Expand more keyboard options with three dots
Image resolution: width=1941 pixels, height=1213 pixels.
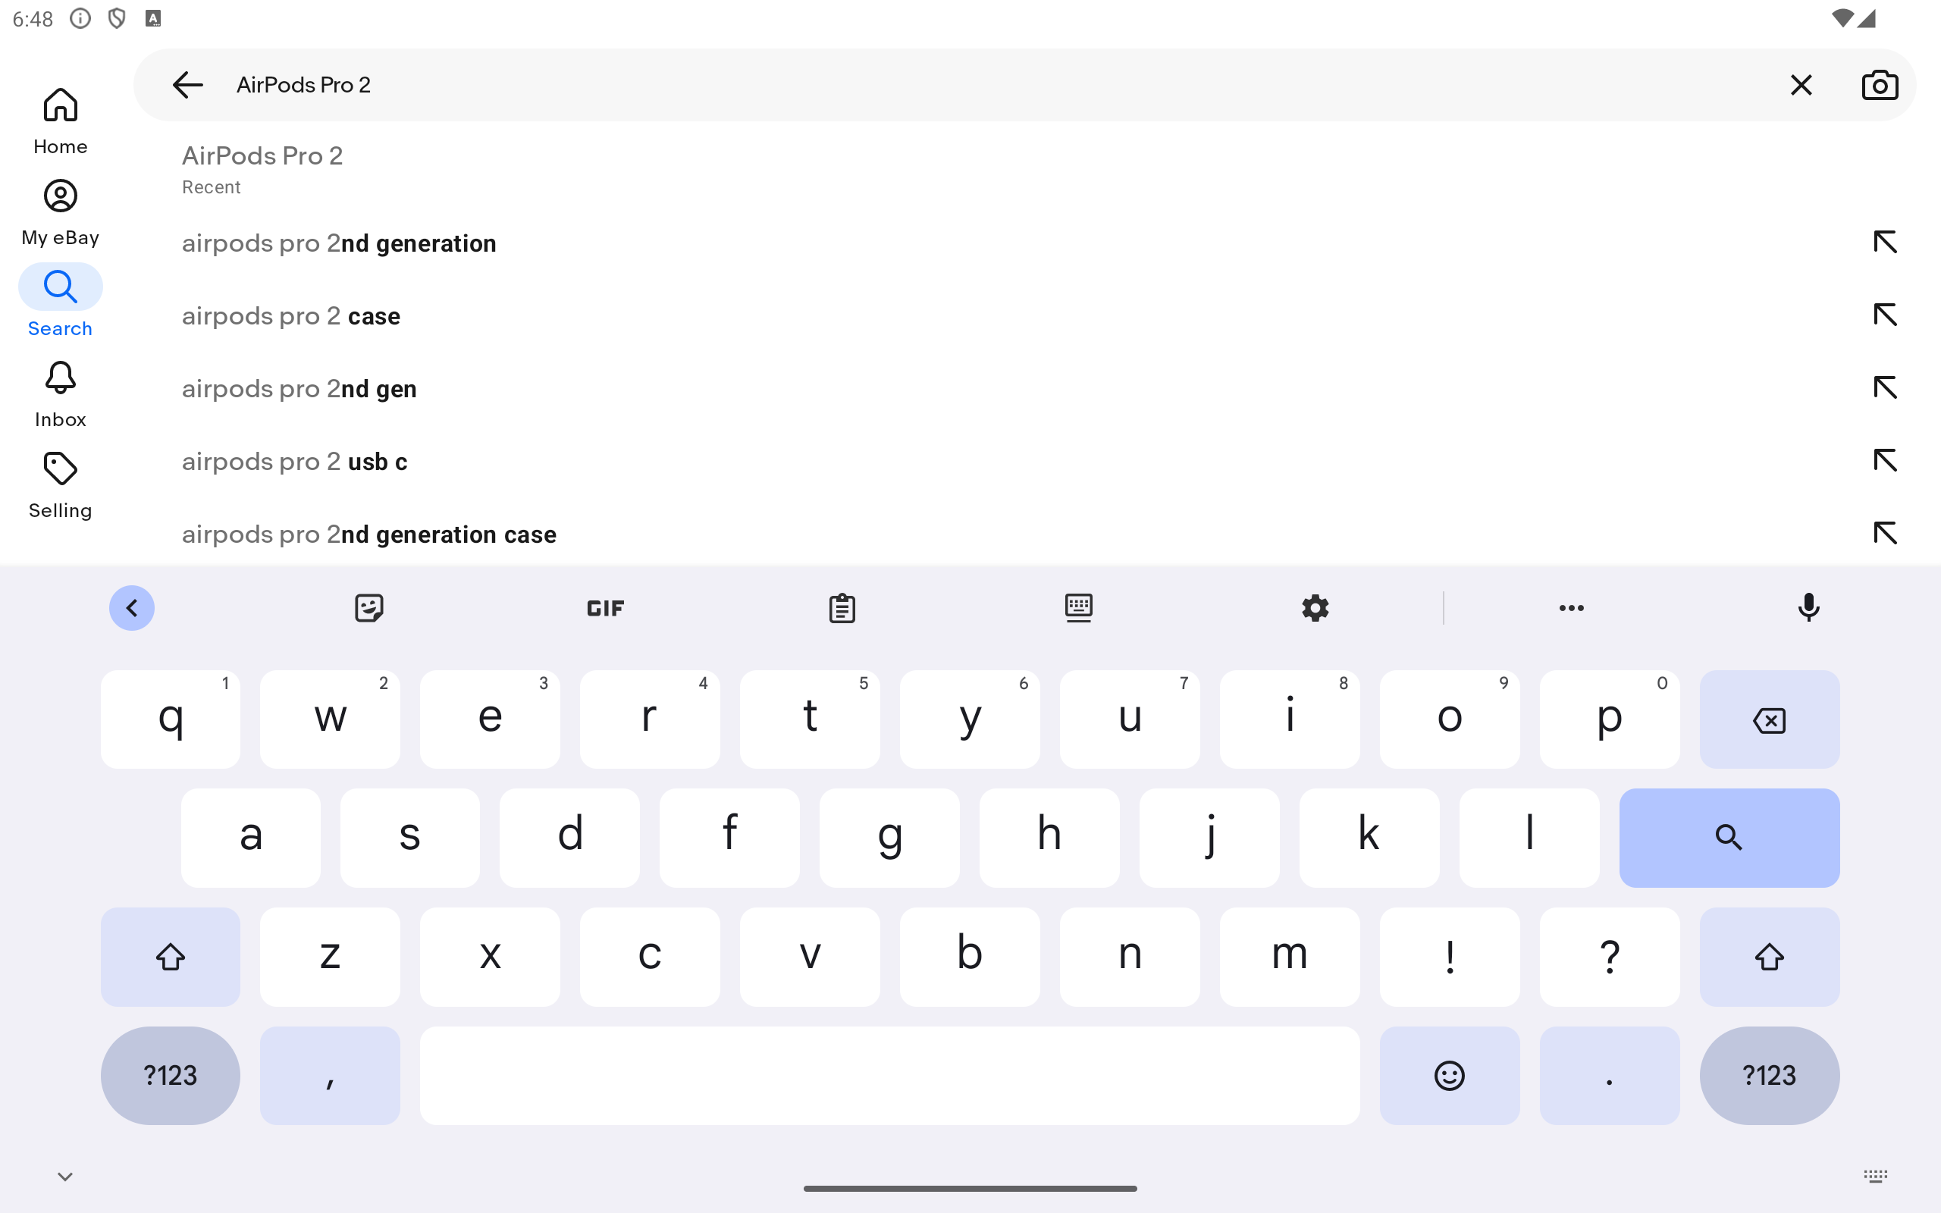(x=1570, y=608)
